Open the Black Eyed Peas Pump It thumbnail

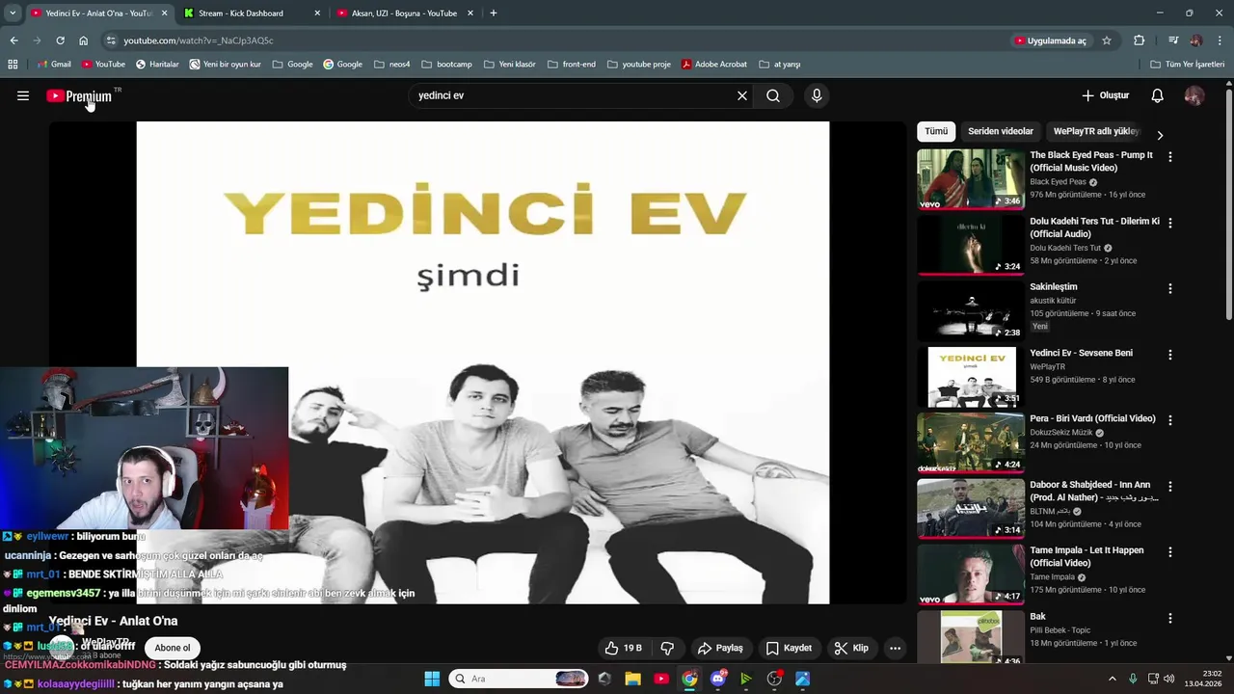(x=971, y=178)
